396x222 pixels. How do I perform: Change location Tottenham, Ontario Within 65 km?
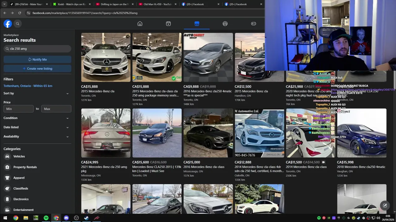[x=28, y=86]
